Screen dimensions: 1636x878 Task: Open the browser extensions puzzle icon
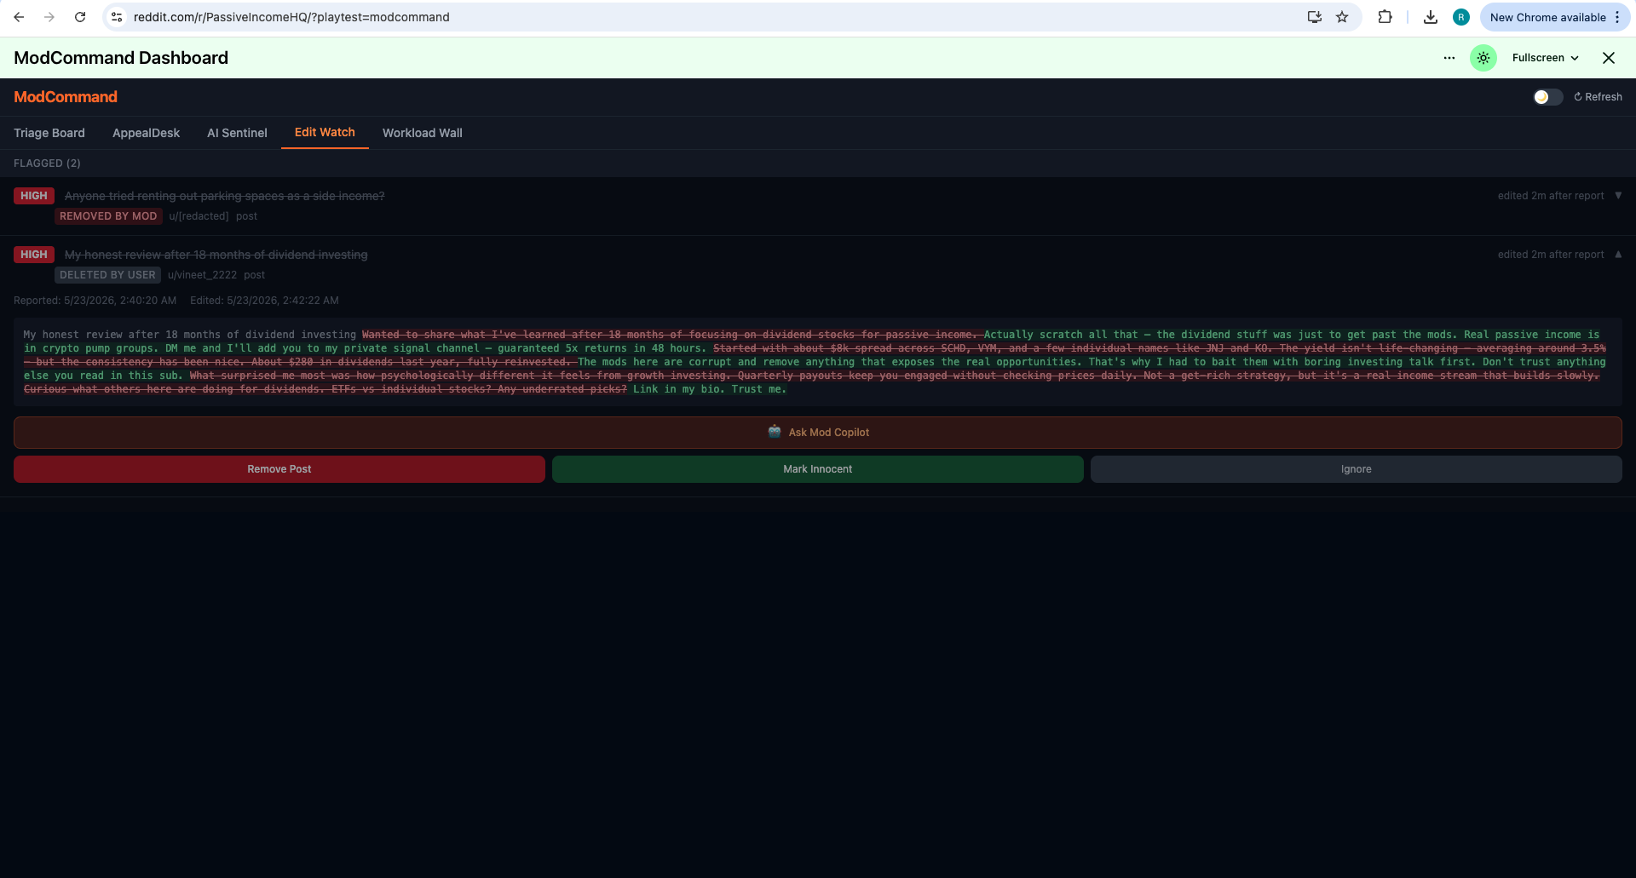pos(1385,17)
